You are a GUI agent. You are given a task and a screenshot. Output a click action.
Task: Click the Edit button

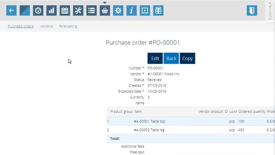[x=155, y=59]
